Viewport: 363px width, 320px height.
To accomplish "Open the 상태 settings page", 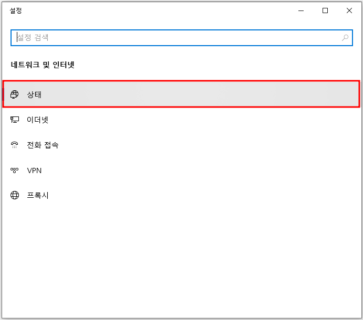I will pos(181,94).
